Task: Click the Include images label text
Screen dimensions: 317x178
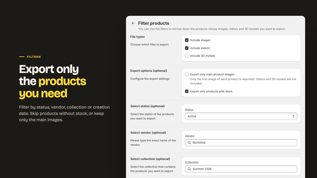Action: tap(200, 40)
